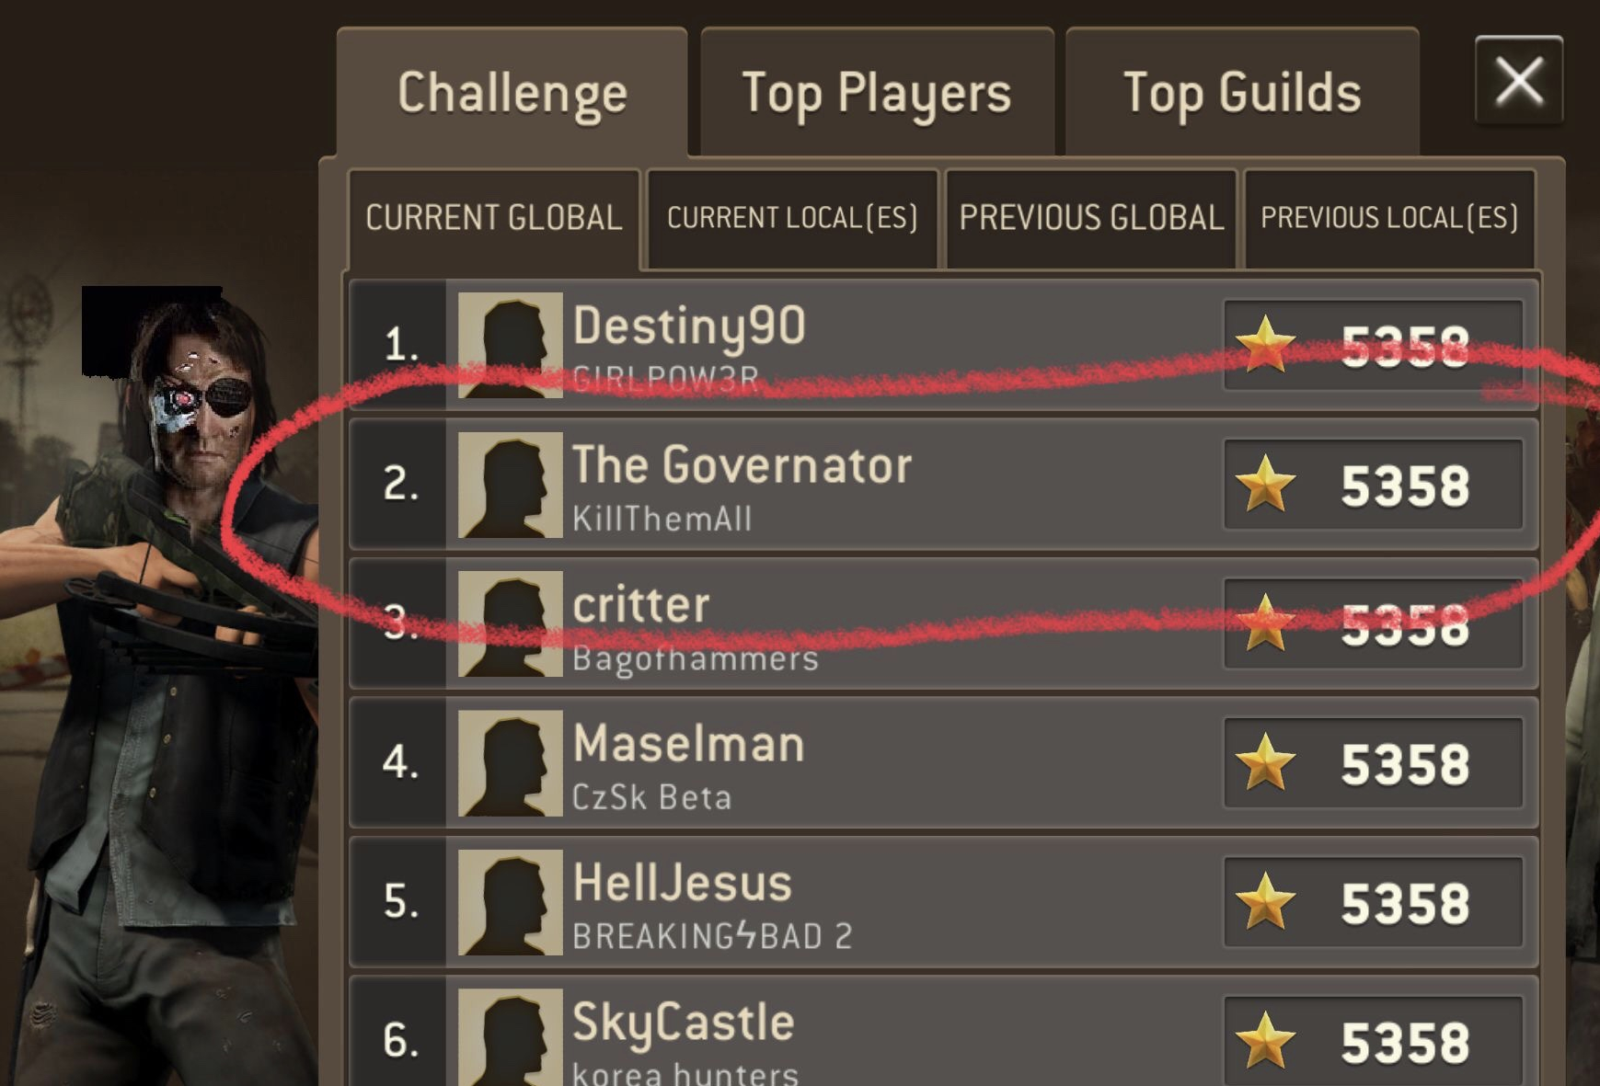Select HellJesus's 5358 score box
The height and width of the screenshot is (1086, 1600).
coord(1373,902)
